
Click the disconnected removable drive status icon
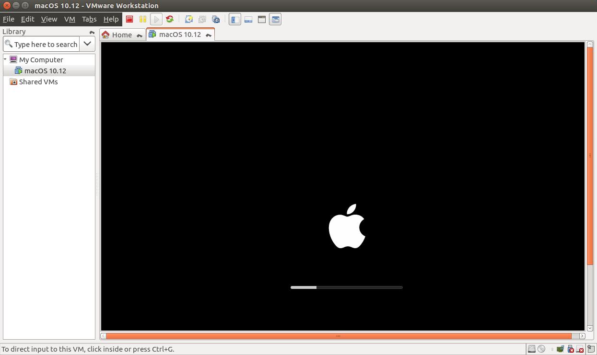(x=580, y=349)
